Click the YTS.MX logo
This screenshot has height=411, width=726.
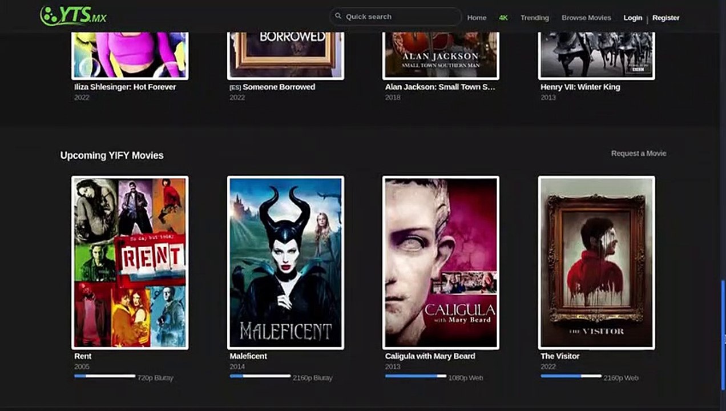click(x=73, y=16)
